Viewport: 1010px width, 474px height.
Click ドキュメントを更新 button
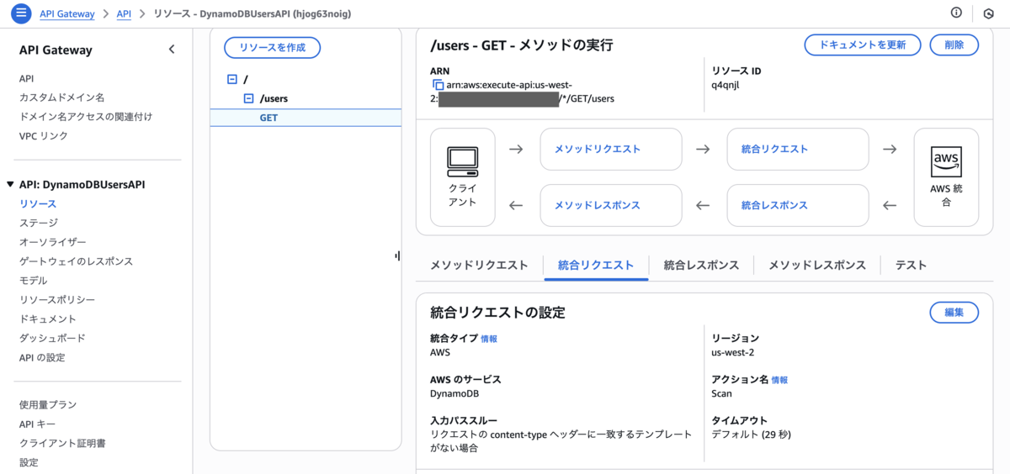[863, 45]
